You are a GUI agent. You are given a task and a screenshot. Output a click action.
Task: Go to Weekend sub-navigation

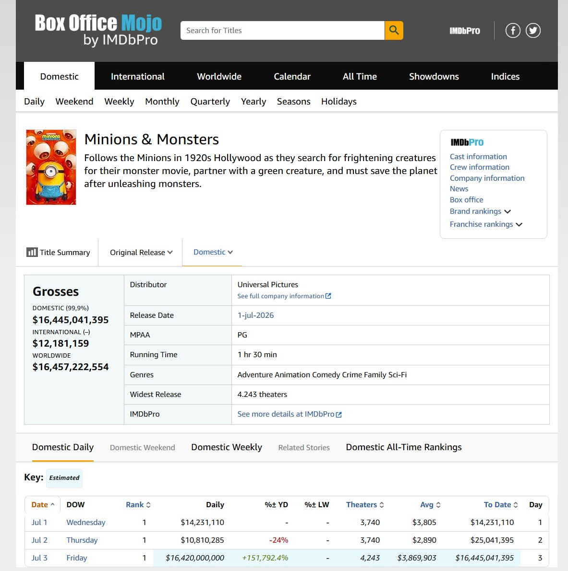74,102
